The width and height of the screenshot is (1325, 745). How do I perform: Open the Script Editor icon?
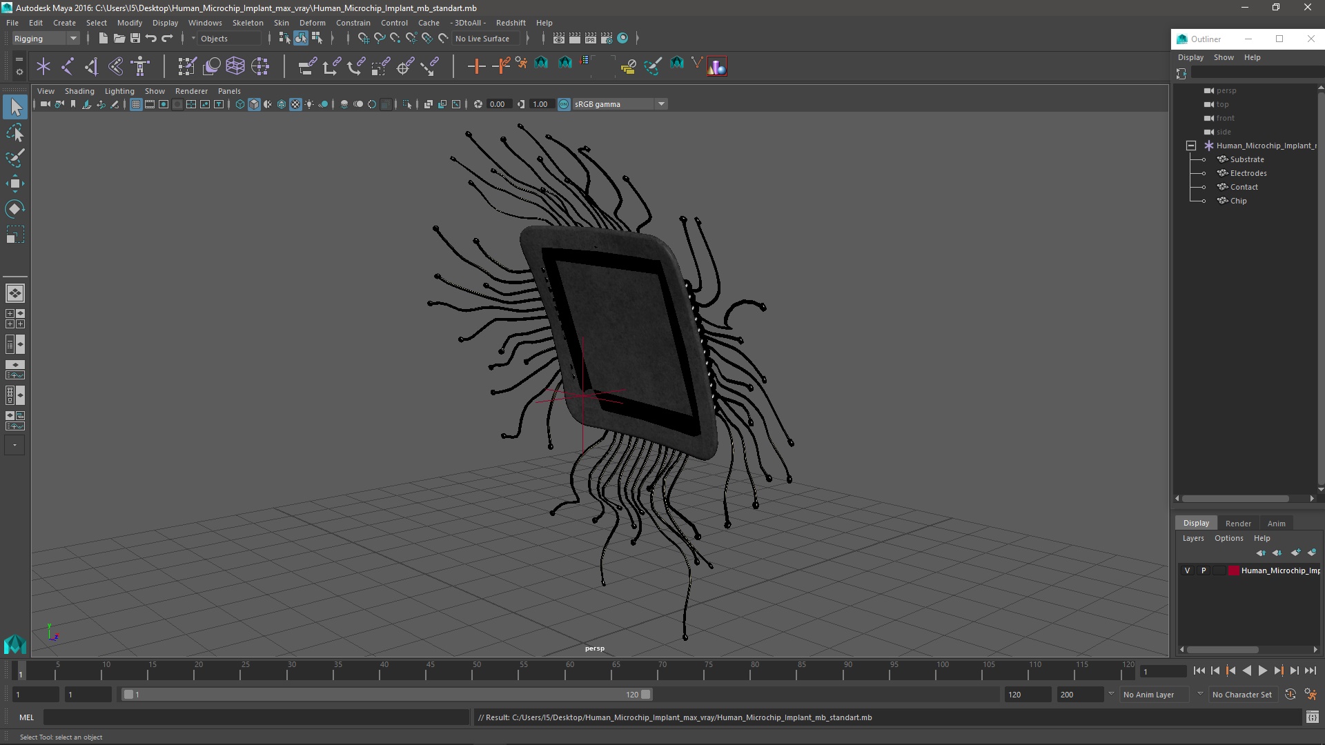coord(1312,717)
